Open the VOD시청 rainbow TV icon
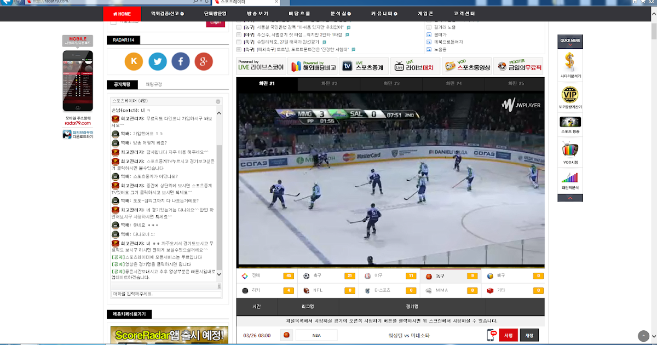 (570, 150)
